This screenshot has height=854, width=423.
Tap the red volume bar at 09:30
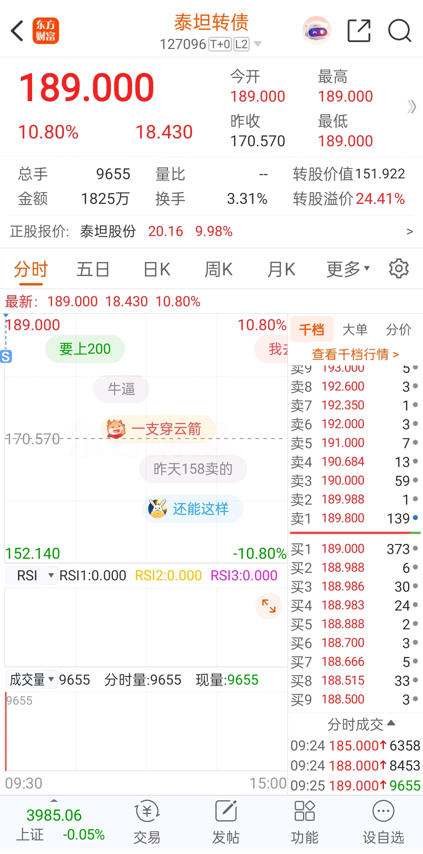point(6,731)
